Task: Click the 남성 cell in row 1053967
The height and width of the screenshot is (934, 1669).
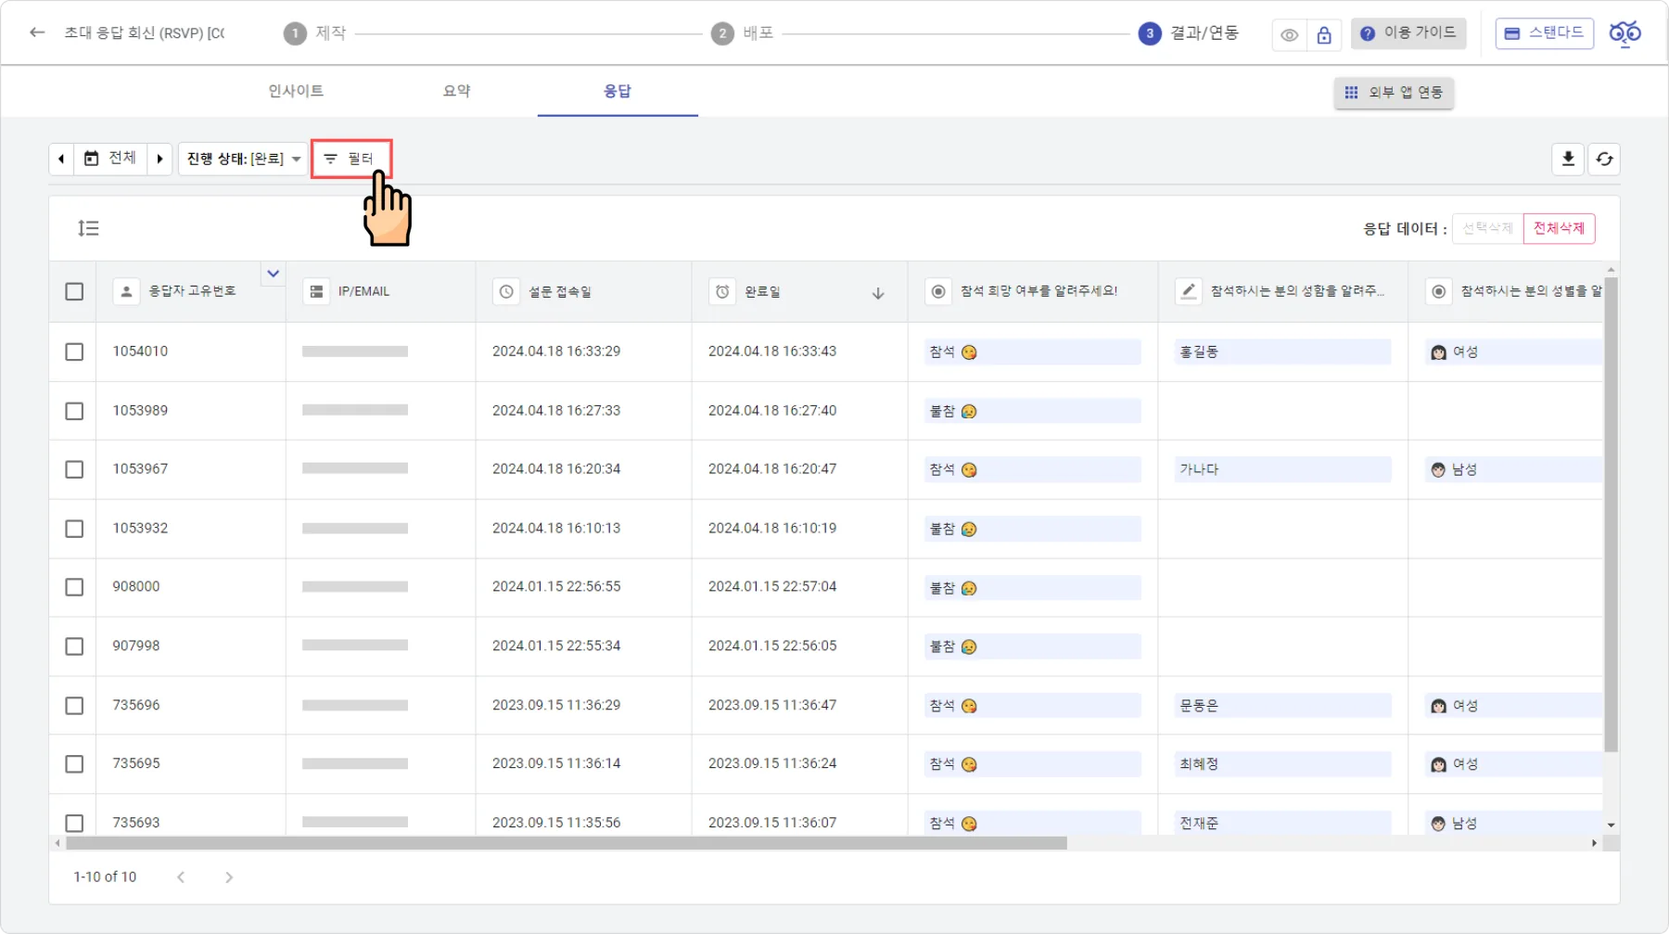Action: pos(1513,469)
